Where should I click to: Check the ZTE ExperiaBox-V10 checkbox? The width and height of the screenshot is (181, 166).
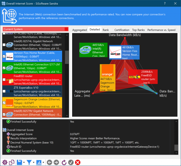(x=4, y=91)
